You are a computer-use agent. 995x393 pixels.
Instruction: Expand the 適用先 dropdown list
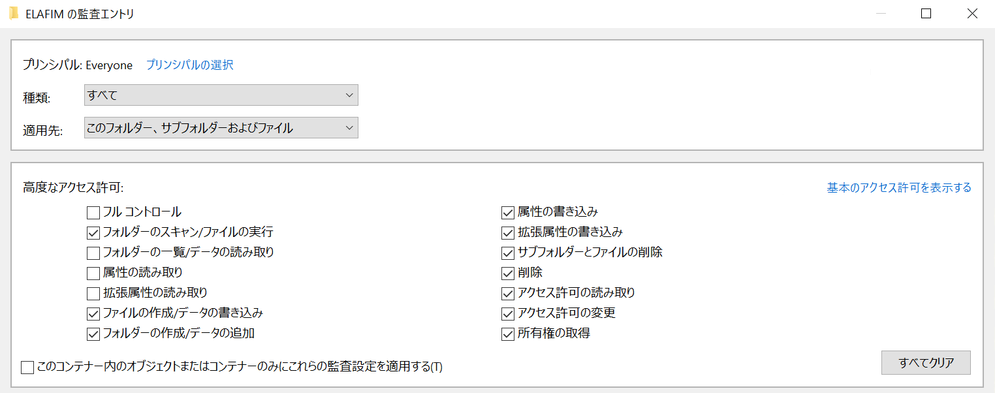tap(221, 128)
